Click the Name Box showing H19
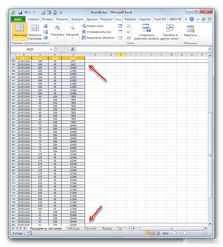Screen dimensions: 223x247 (30, 49)
